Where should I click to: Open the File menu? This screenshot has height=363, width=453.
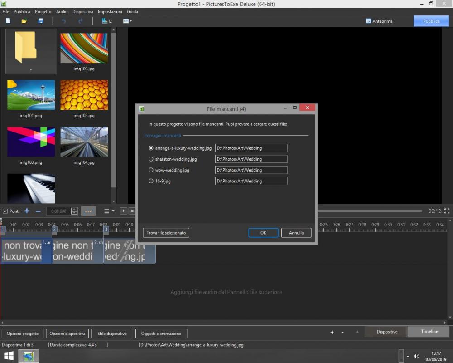6,12
